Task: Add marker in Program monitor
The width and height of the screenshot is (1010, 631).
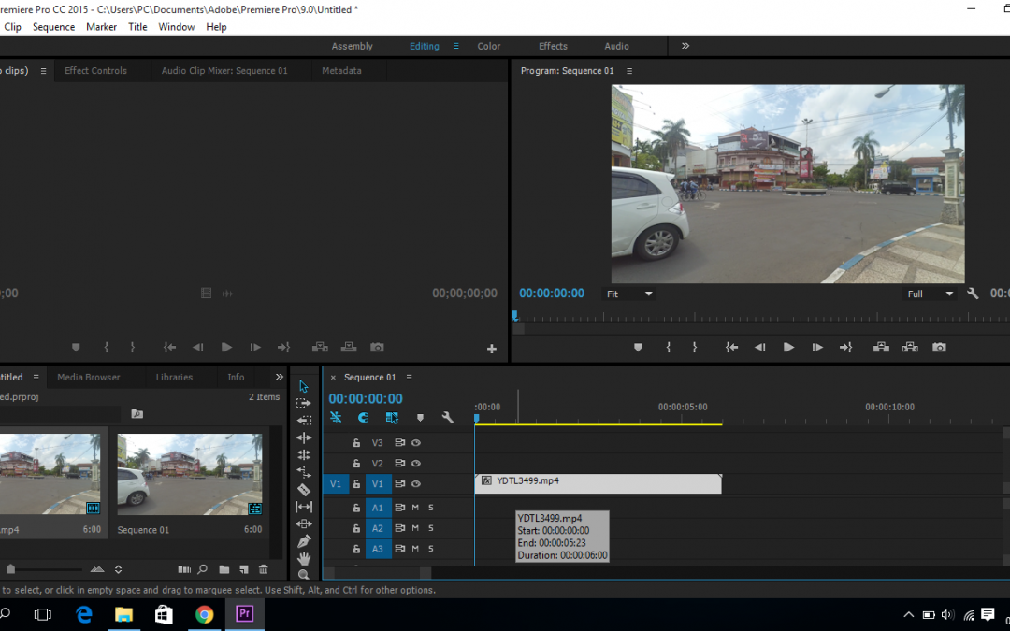Action: click(x=638, y=347)
